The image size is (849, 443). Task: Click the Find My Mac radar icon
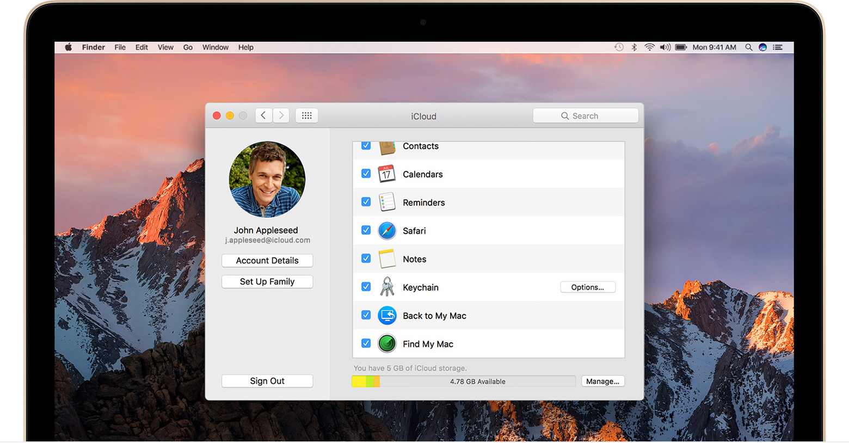pyautogui.click(x=387, y=344)
